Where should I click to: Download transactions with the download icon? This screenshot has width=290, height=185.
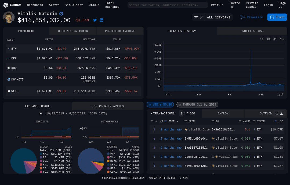281,113
